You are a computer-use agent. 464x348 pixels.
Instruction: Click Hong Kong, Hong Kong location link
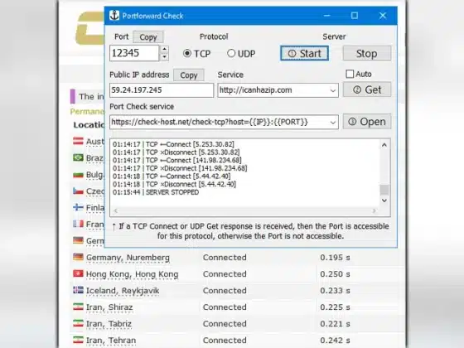pos(132,274)
